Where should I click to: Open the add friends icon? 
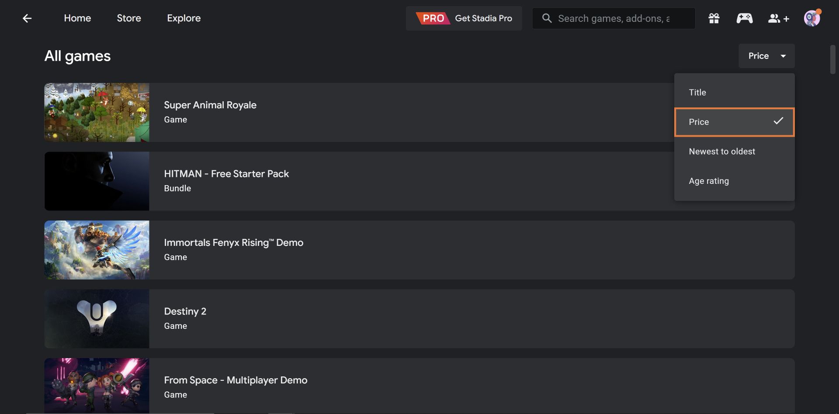pyautogui.click(x=778, y=18)
